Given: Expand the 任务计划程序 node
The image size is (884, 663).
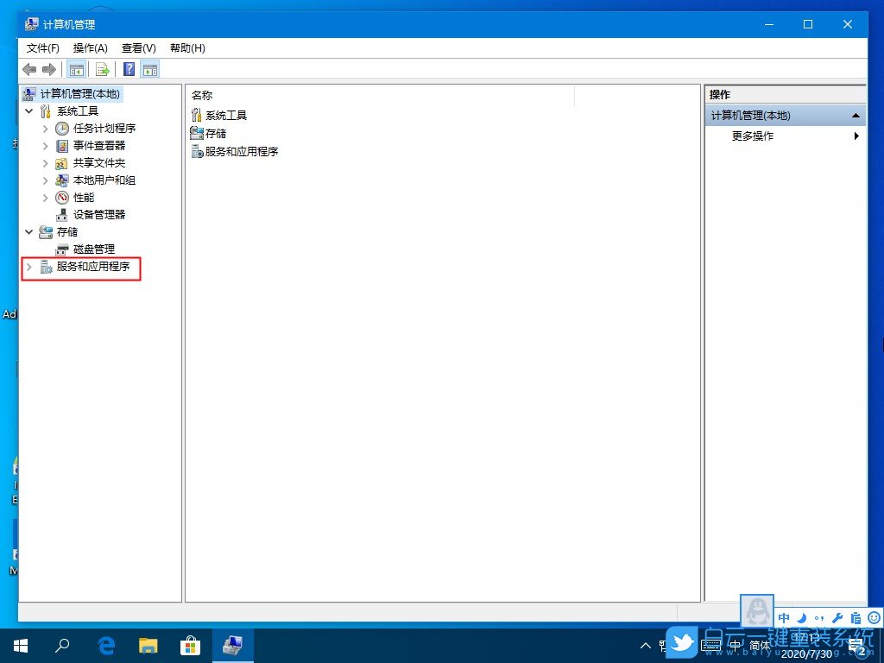Looking at the screenshot, I should click(45, 128).
